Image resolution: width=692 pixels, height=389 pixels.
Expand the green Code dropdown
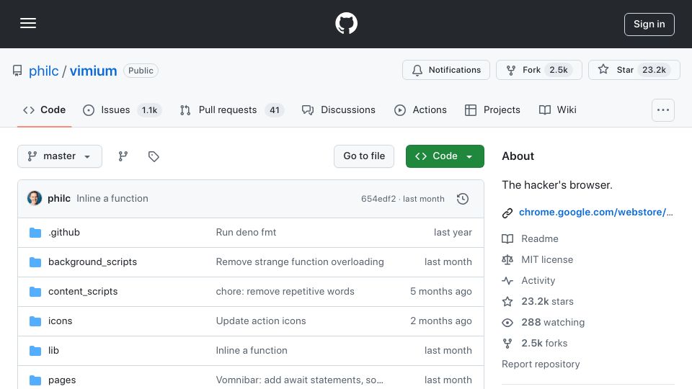pyautogui.click(x=445, y=156)
